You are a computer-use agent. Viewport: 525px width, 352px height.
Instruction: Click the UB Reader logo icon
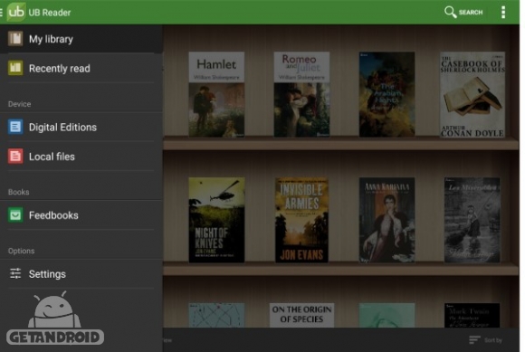pyautogui.click(x=16, y=12)
